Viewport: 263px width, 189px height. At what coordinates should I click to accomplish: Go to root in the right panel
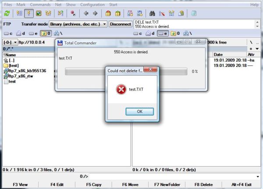(x=251, y=42)
